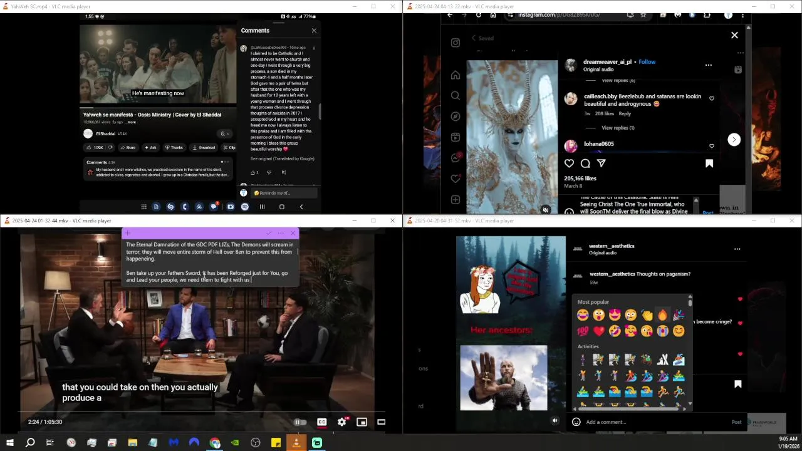
Task: Select the fire emoji in Most popular
Action: tap(663, 315)
